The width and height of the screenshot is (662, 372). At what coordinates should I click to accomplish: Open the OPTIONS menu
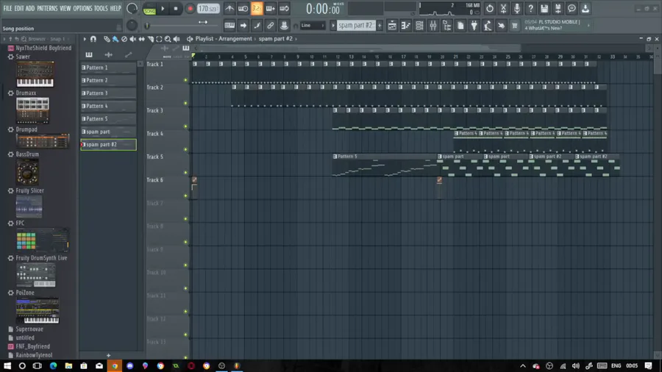pyautogui.click(x=82, y=8)
